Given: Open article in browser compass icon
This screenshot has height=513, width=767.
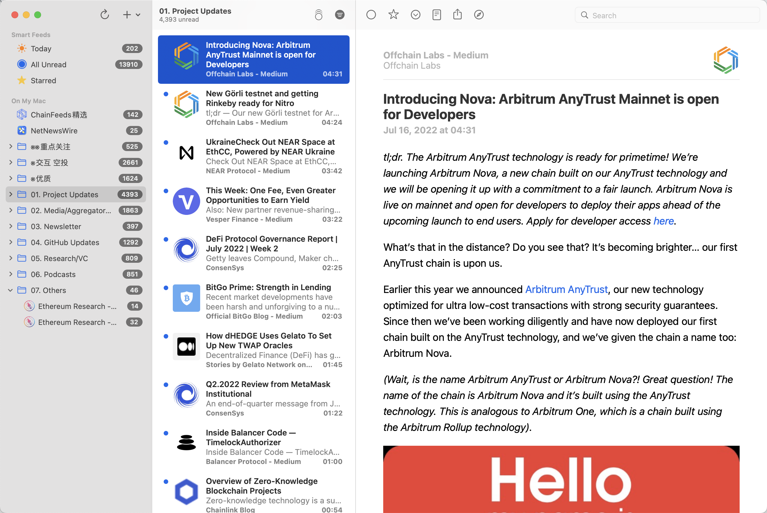Looking at the screenshot, I should point(479,15).
